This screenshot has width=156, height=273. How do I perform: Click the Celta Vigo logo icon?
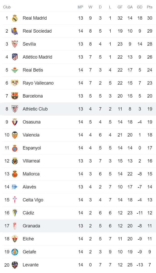tap(15, 200)
